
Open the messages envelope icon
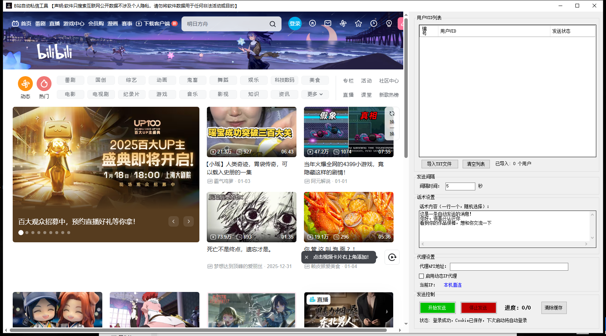328,23
